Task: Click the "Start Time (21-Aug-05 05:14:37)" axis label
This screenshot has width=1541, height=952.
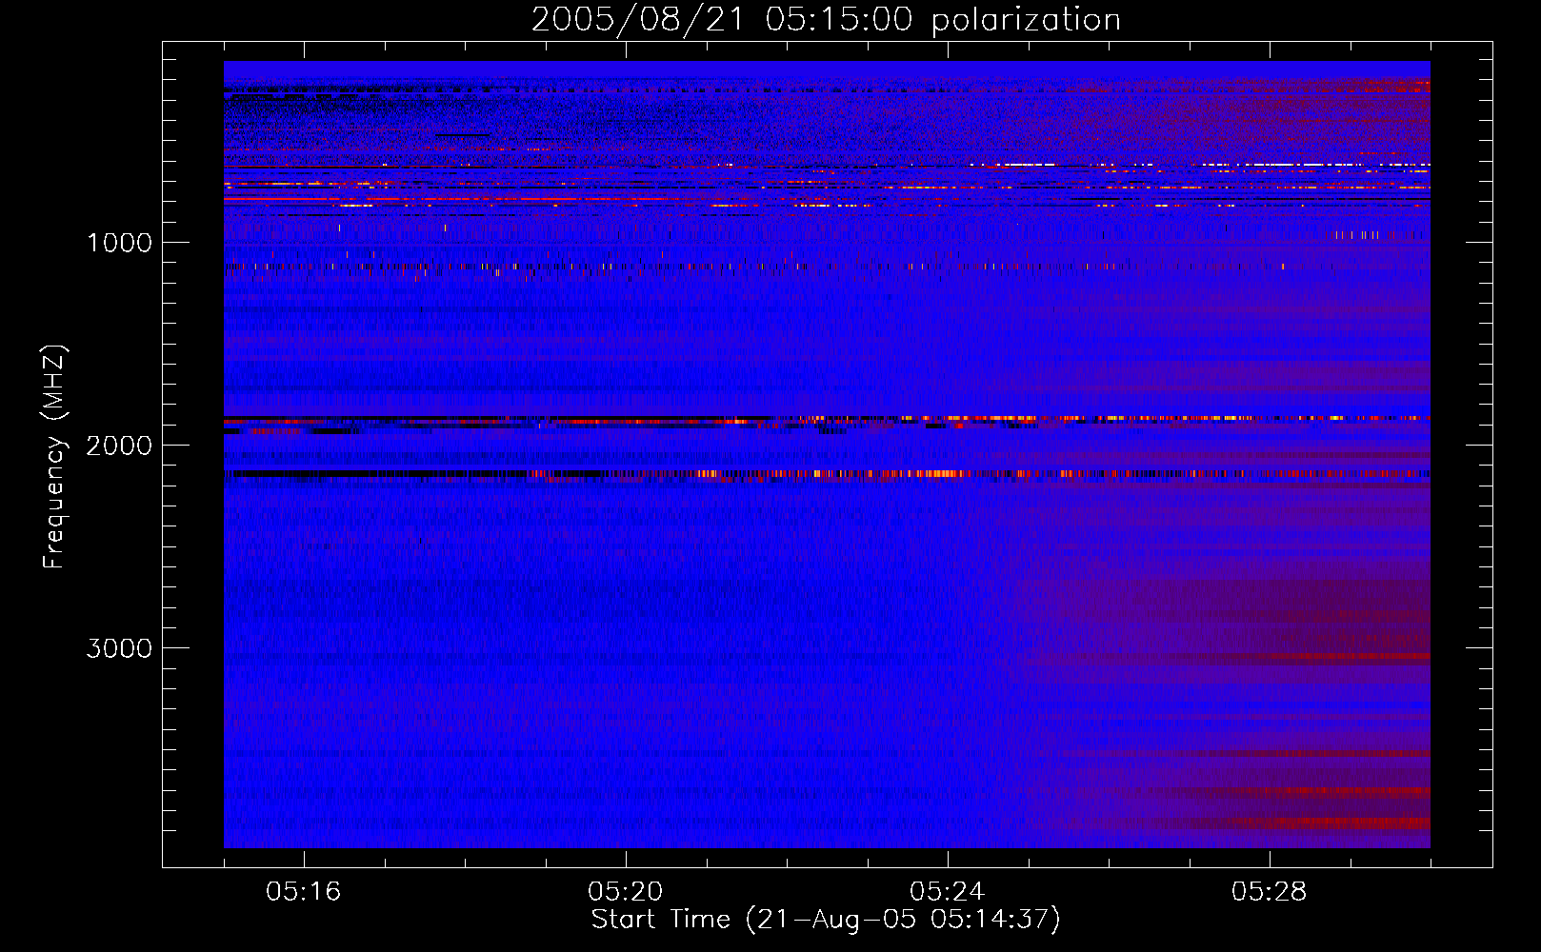Action: [826, 920]
